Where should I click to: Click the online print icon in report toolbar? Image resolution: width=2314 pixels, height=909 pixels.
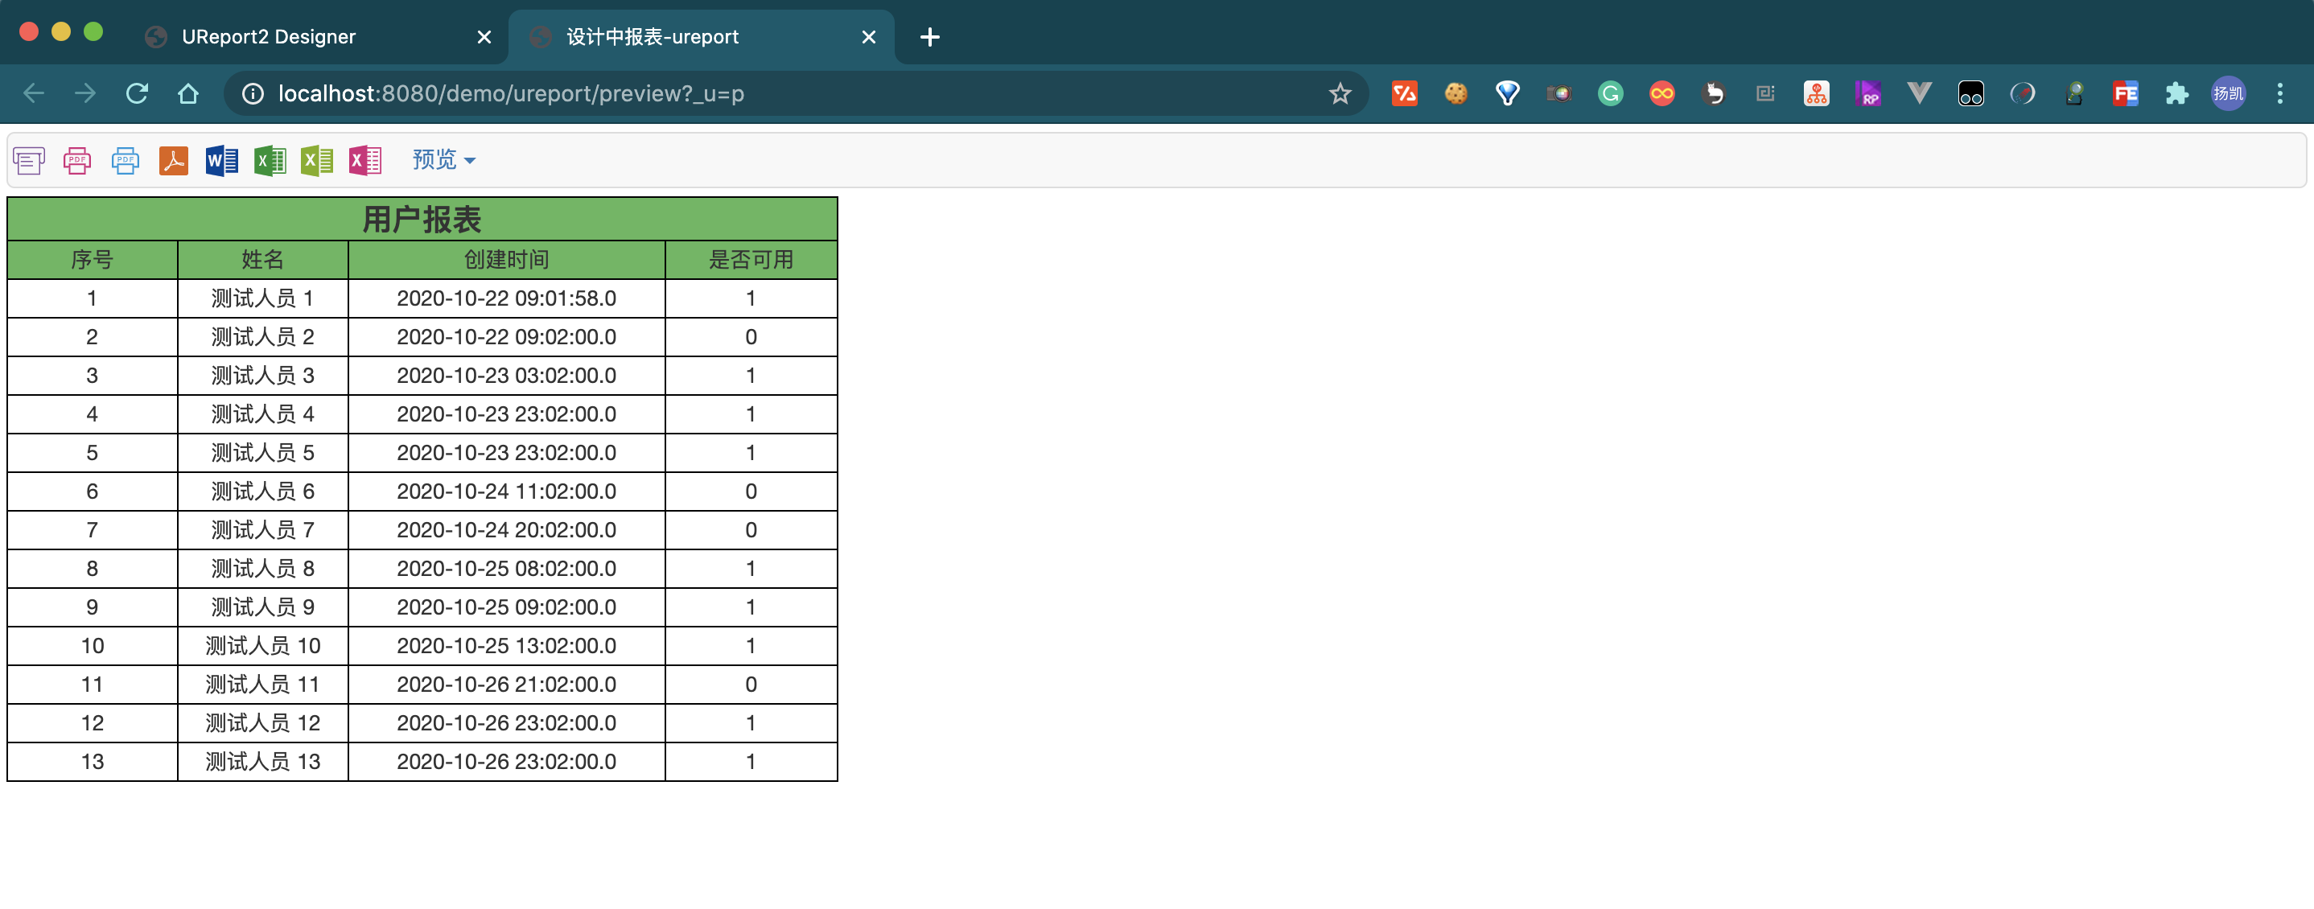click(x=29, y=161)
